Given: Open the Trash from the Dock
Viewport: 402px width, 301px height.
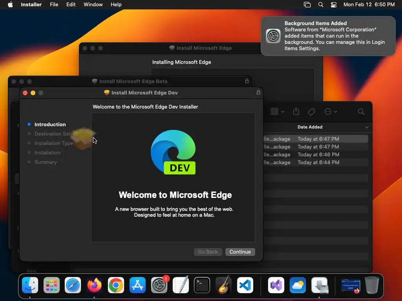Looking at the screenshot, I should 372,285.
